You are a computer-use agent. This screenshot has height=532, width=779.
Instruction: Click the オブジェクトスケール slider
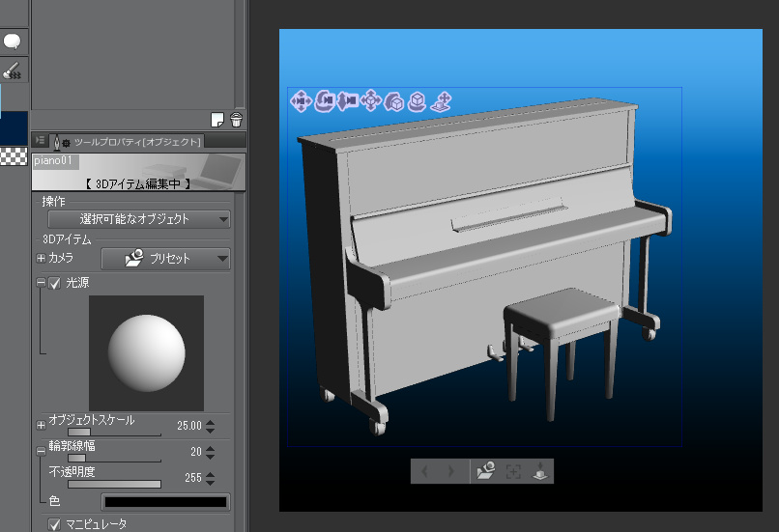(x=114, y=432)
